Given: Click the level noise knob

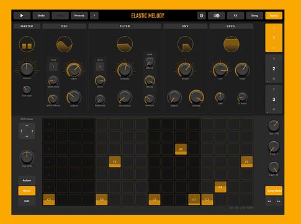Looking at the screenshot, I should pos(242,70).
